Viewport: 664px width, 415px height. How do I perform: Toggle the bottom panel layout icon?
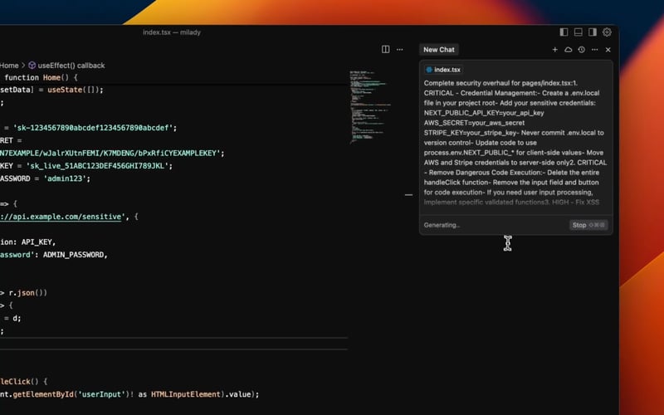(578, 32)
